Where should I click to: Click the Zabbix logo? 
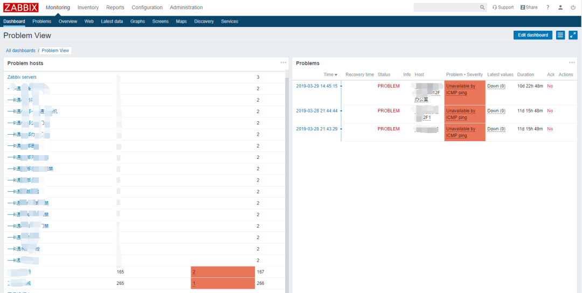click(21, 8)
